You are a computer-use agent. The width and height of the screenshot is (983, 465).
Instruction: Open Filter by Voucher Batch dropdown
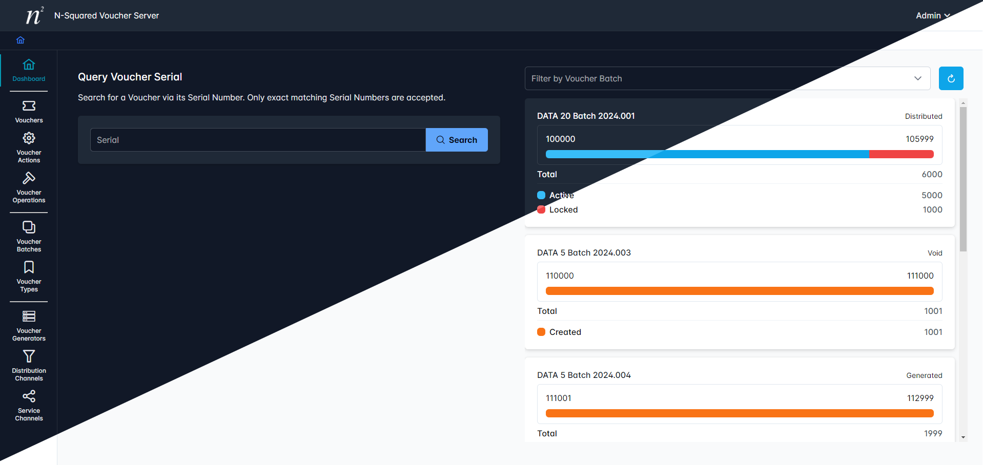(727, 78)
